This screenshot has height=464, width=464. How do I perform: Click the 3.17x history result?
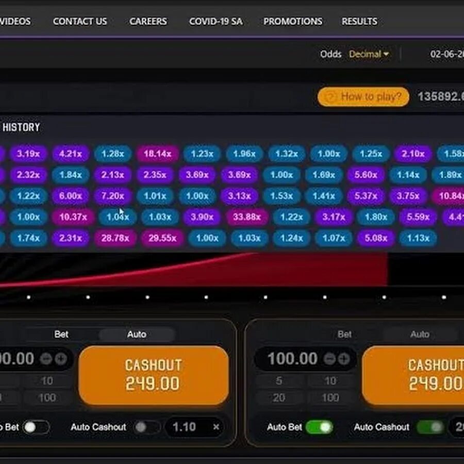point(334,217)
